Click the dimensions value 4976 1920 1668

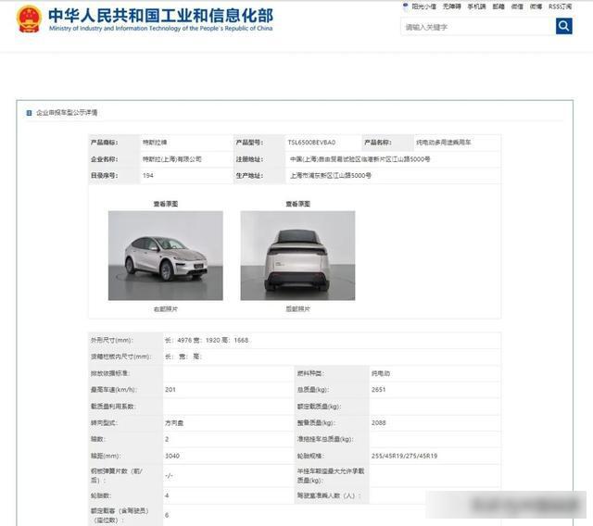(207, 340)
